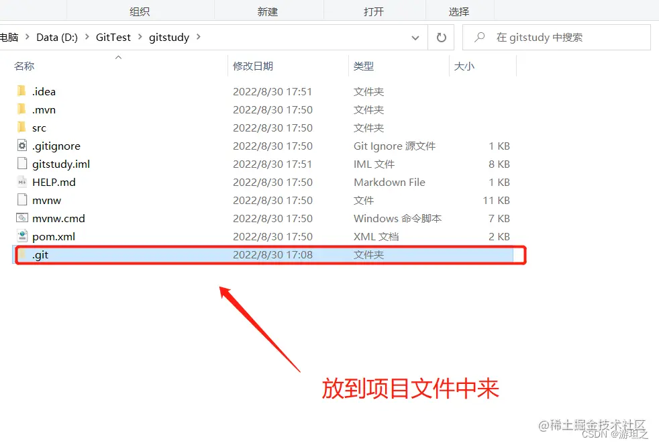The image size is (659, 445).
Task: Click the magnifier search icon
Action: pos(479,38)
